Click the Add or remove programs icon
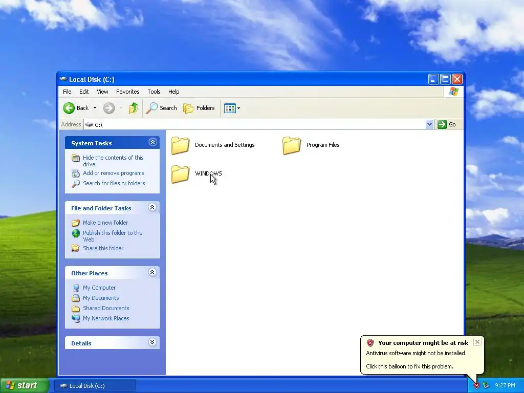Screen dimensions: 524x393 (76, 173)
